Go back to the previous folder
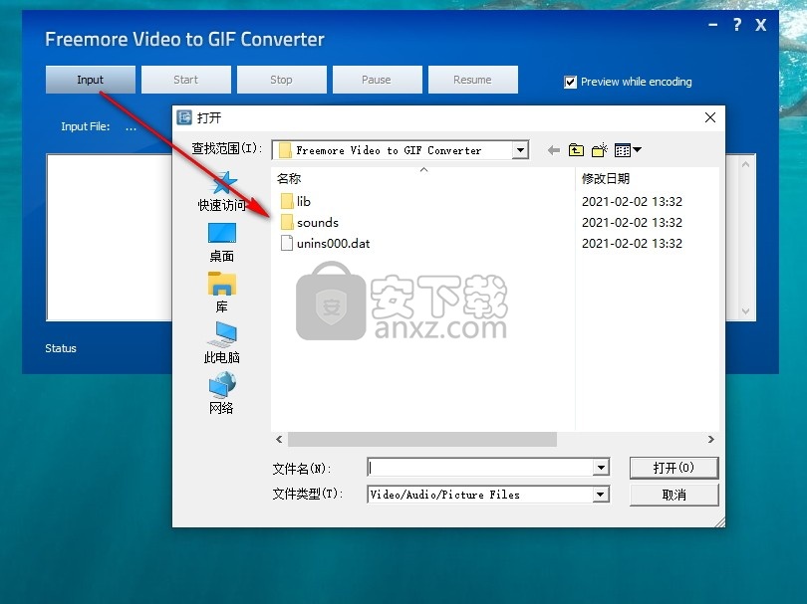Viewport: 807px width, 604px height. coord(554,150)
